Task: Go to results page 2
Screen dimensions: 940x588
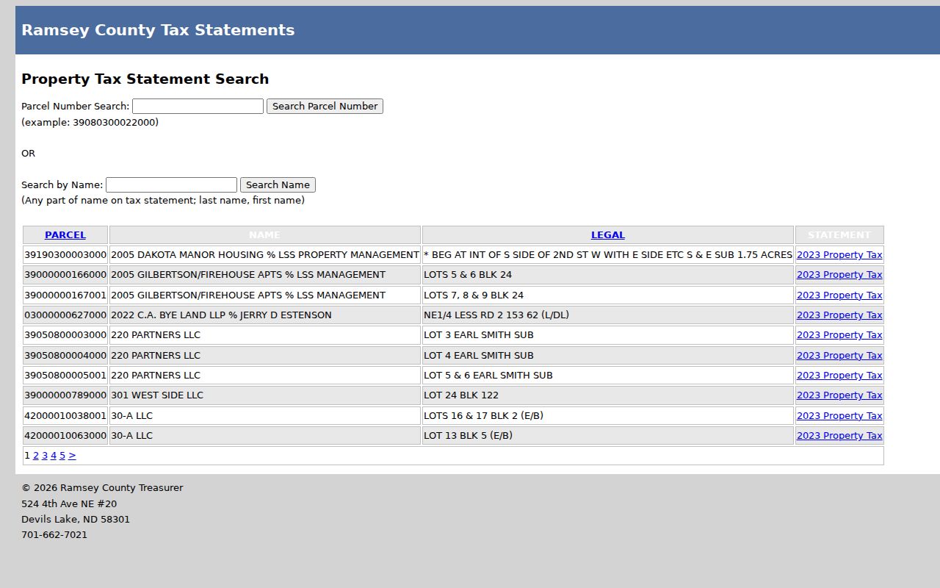Action: tap(36, 456)
